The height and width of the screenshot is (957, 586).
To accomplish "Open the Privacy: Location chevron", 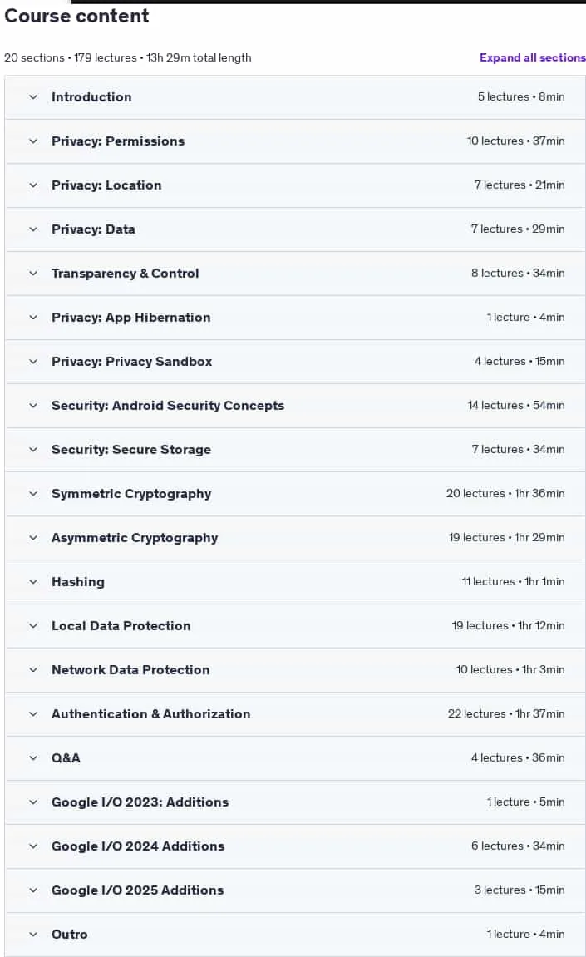I will pyautogui.click(x=33, y=185).
